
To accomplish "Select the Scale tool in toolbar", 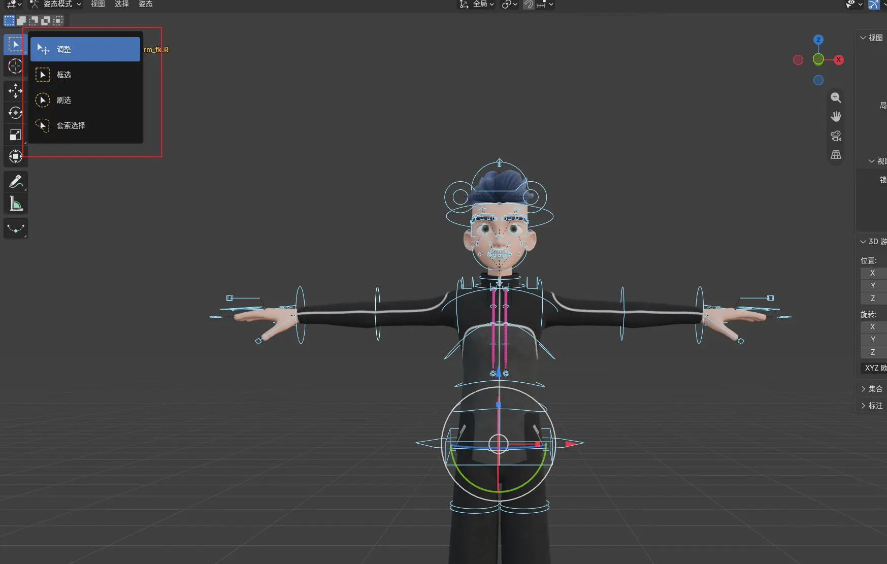I will 15,135.
